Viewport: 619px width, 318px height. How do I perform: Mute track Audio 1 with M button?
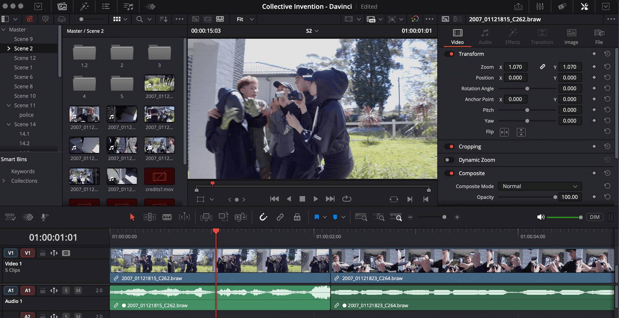pyautogui.click(x=78, y=291)
